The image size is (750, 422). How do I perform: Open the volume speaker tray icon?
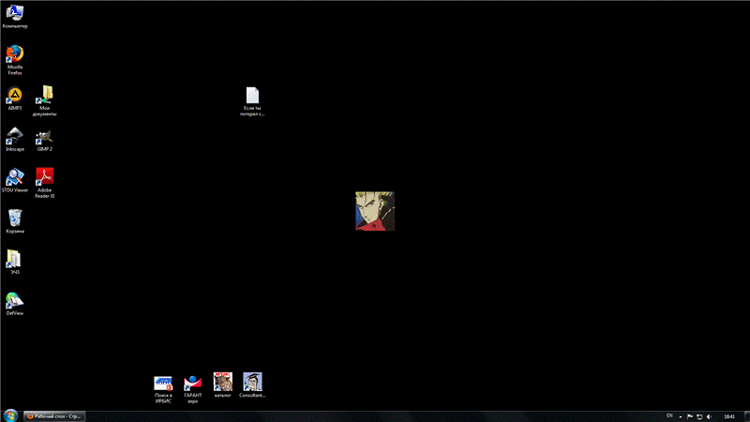(710, 416)
